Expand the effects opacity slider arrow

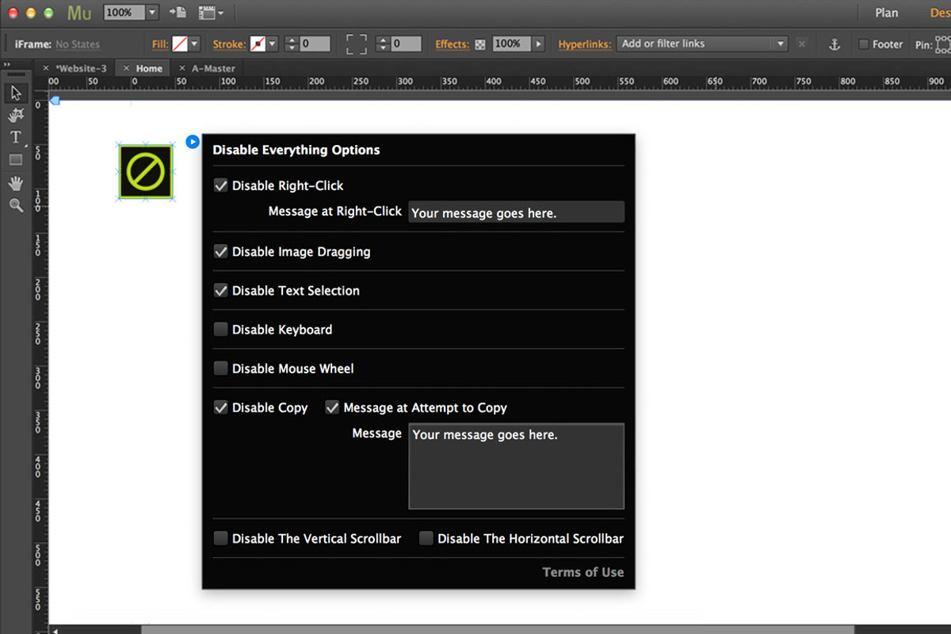539,44
